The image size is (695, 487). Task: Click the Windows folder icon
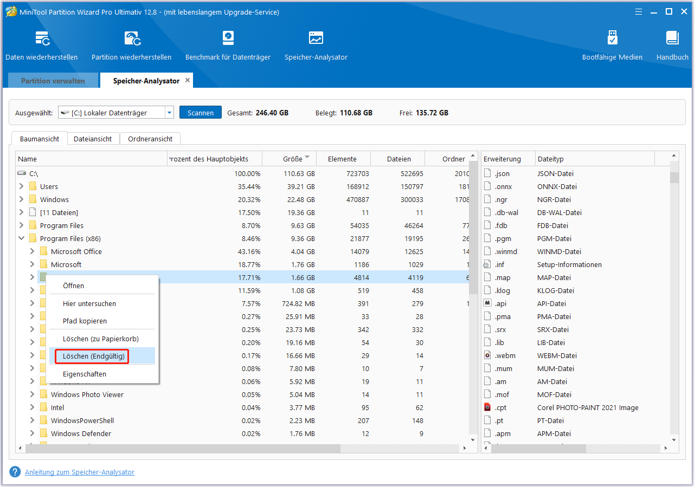[x=33, y=199]
